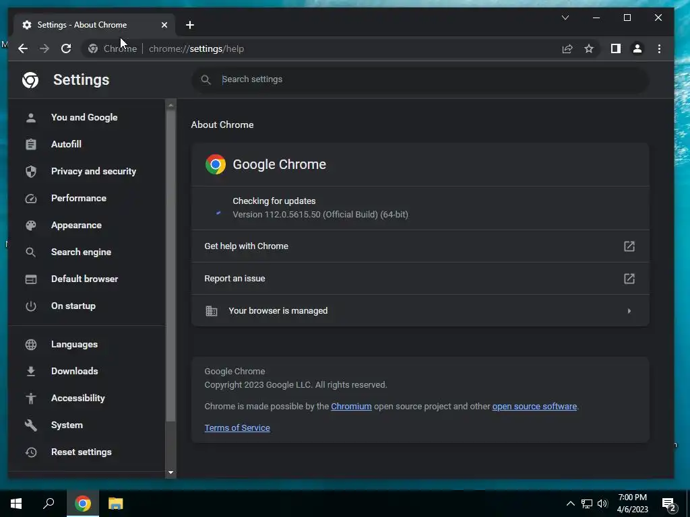Reload the page with the refresh icon
The width and height of the screenshot is (690, 517).
66,48
